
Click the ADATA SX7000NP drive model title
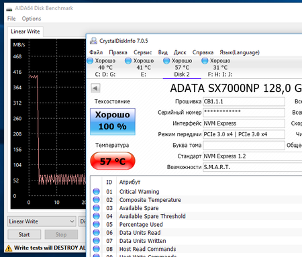click(236, 88)
